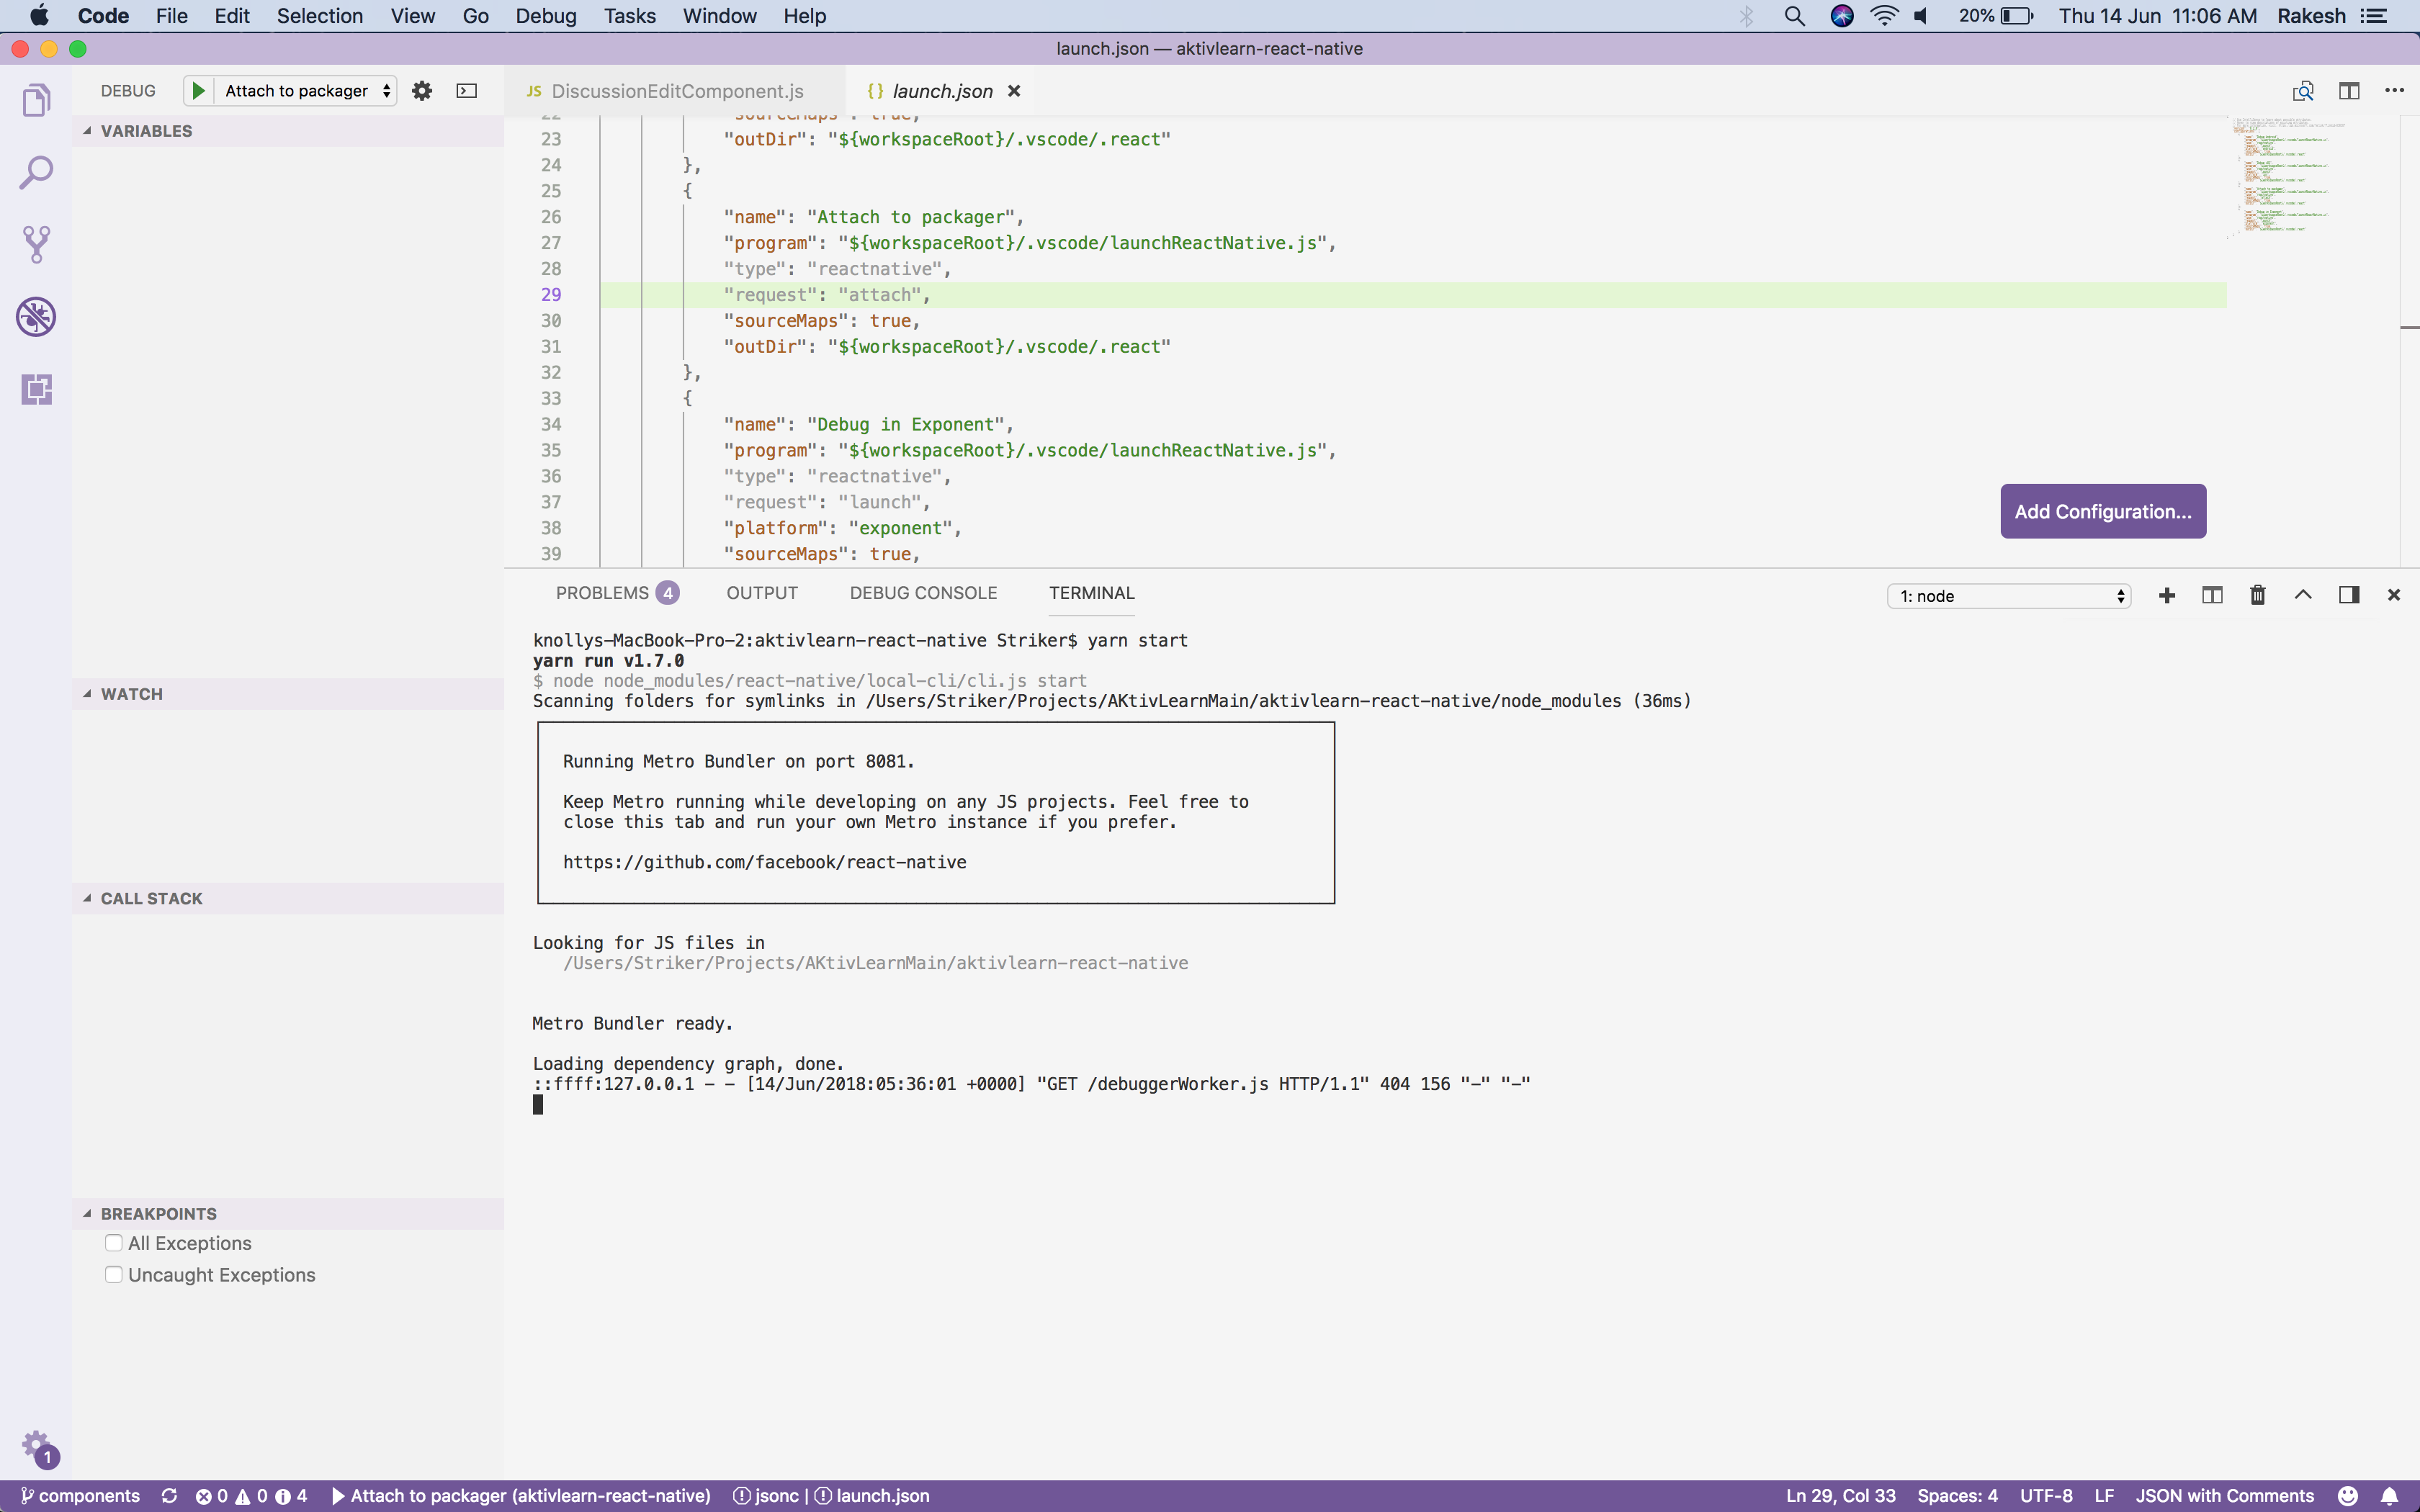Image resolution: width=2420 pixels, height=1512 pixels.
Task: Start debugging with the green play icon
Action: (x=198, y=90)
